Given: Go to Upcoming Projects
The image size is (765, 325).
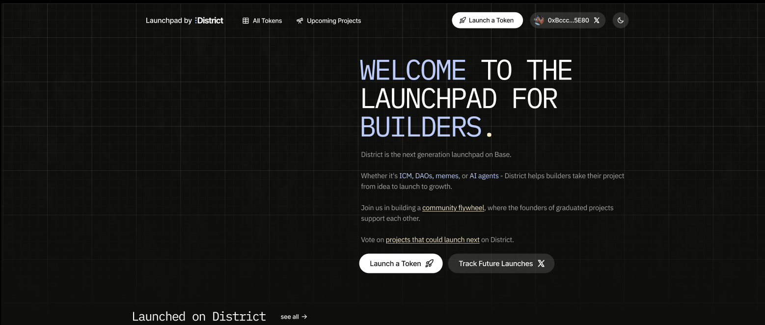Looking at the screenshot, I should coord(328,21).
